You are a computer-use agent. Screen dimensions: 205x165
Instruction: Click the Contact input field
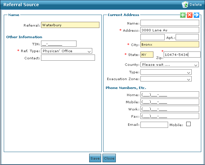68,58
